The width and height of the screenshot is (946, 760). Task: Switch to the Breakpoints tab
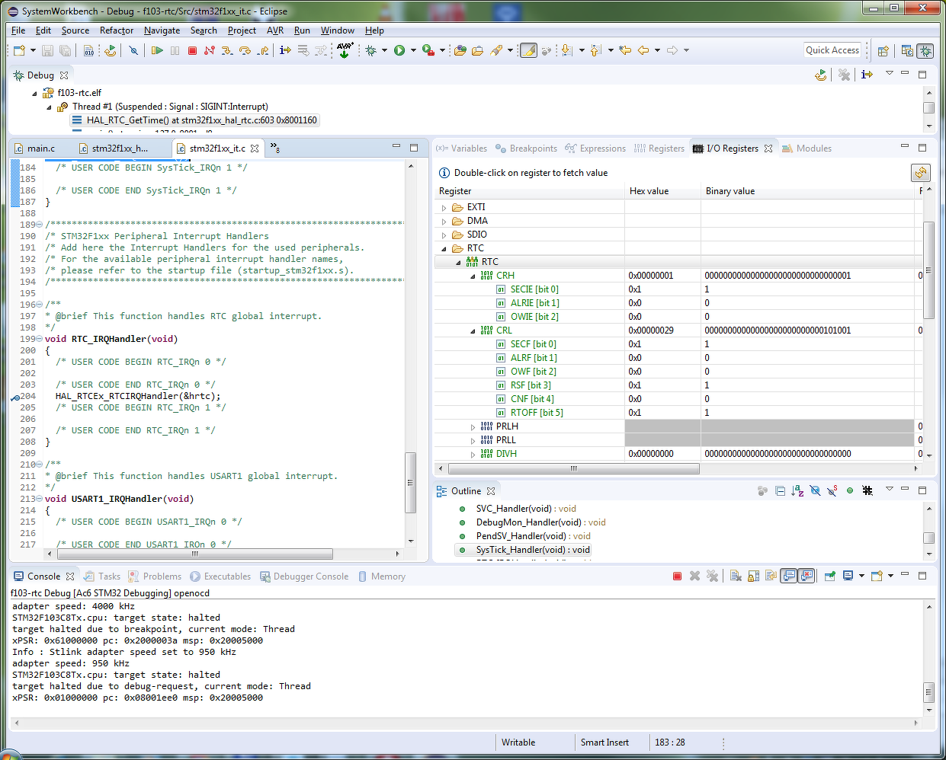coord(533,148)
